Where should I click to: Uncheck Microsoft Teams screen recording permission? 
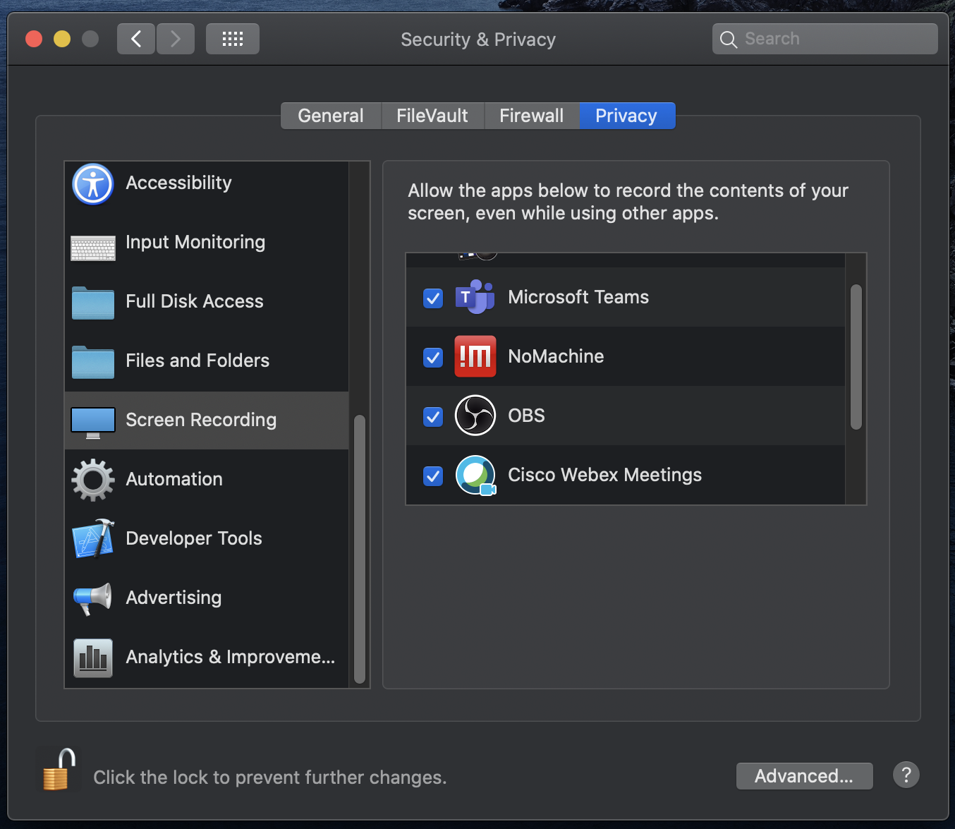[433, 298]
